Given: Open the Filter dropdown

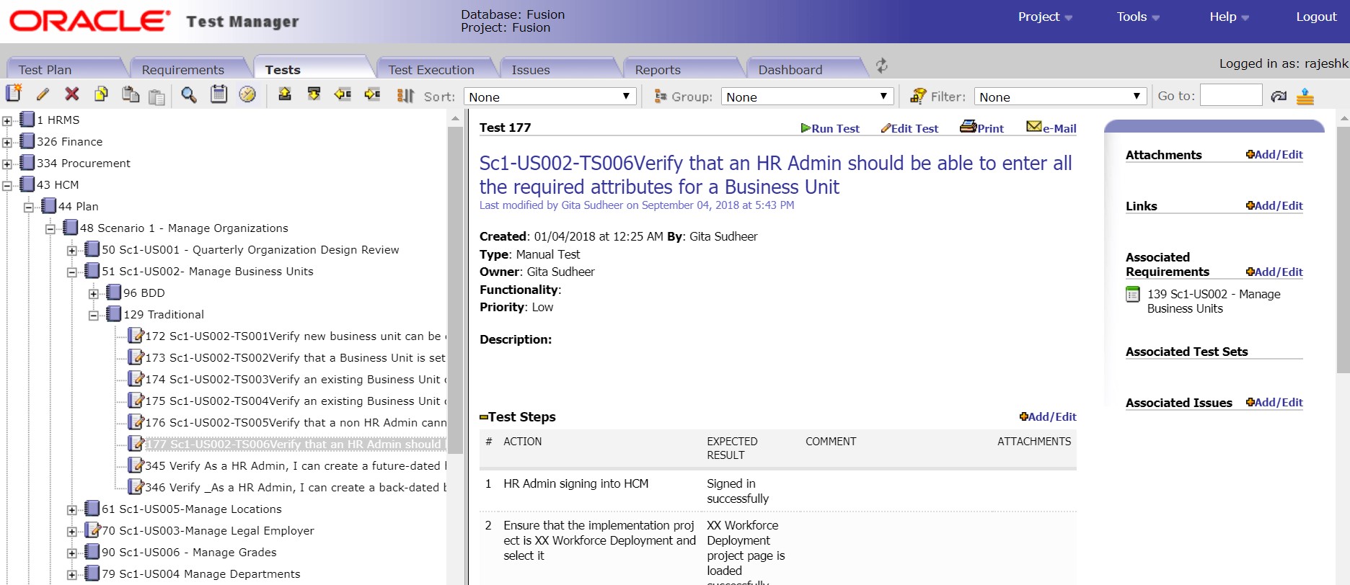Looking at the screenshot, I should click(x=1059, y=97).
